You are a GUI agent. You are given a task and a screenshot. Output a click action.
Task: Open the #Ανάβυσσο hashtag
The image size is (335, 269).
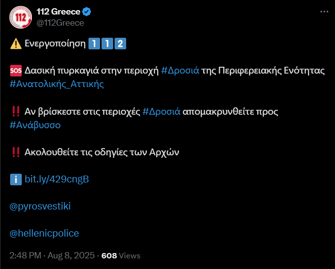[35, 125]
